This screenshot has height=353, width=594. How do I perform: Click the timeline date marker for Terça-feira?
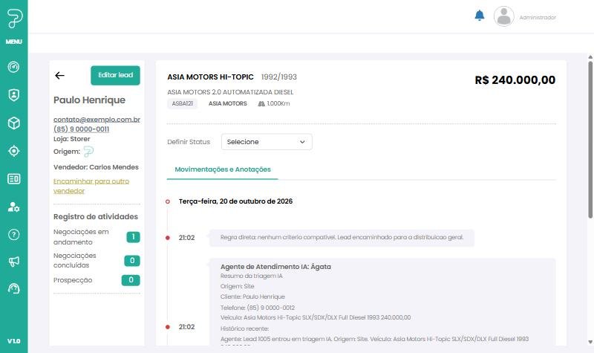click(x=168, y=201)
